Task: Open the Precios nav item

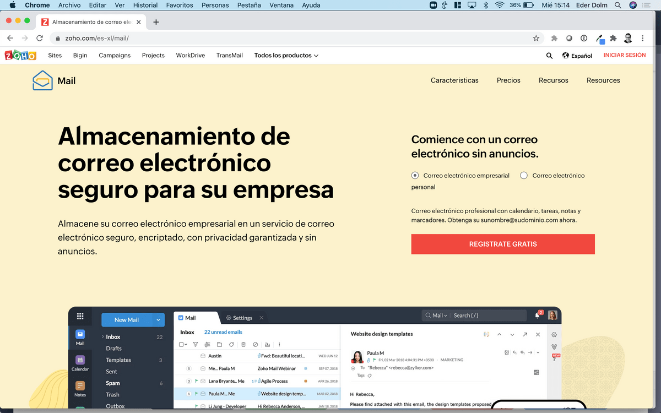Action: point(508,80)
